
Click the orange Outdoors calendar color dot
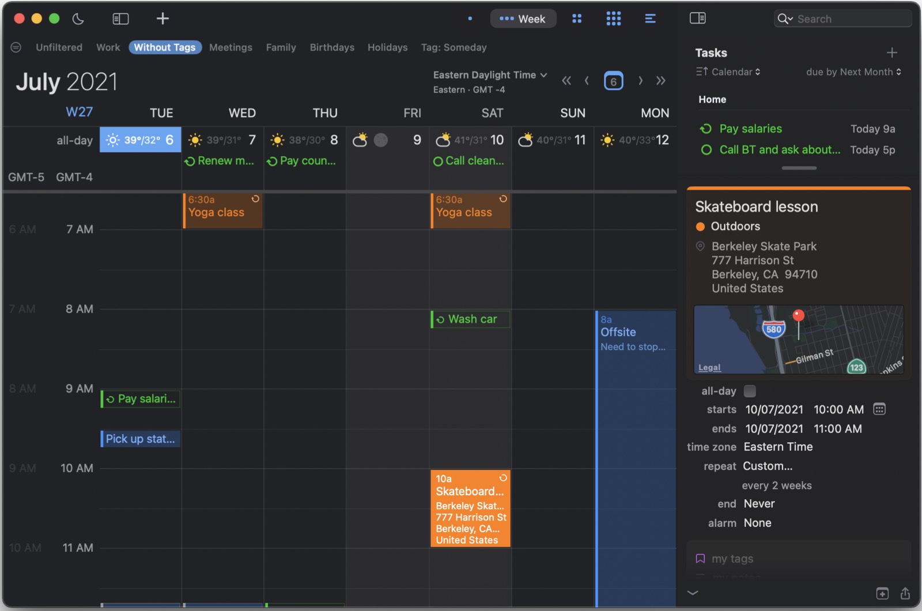(700, 227)
